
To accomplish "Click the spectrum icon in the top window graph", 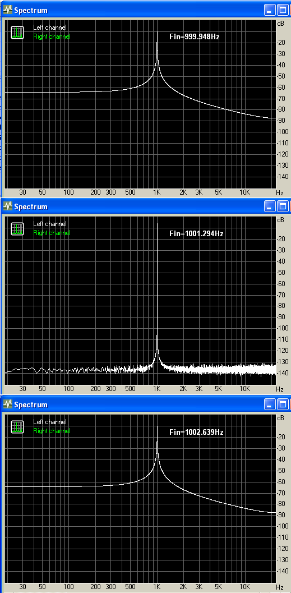I will coord(17,33).
